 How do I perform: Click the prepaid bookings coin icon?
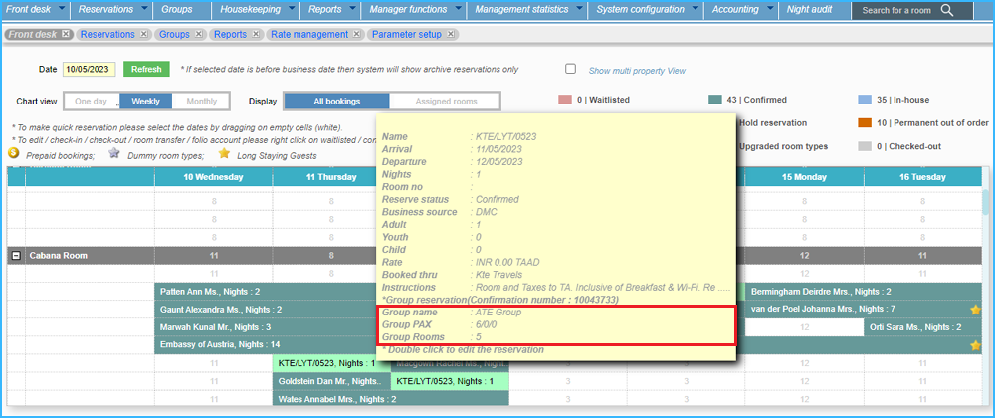tap(14, 153)
